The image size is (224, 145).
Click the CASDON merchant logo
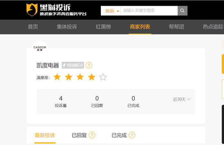point(40,48)
